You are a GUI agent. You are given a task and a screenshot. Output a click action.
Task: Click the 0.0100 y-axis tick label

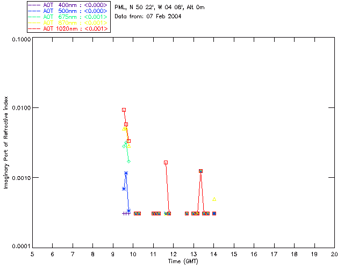click(x=21, y=108)
